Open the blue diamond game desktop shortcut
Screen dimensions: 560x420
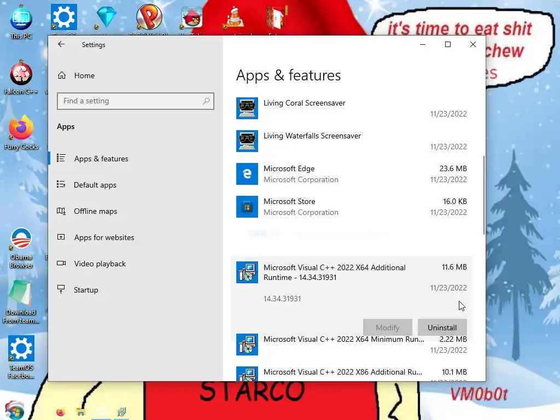point(107,18)
